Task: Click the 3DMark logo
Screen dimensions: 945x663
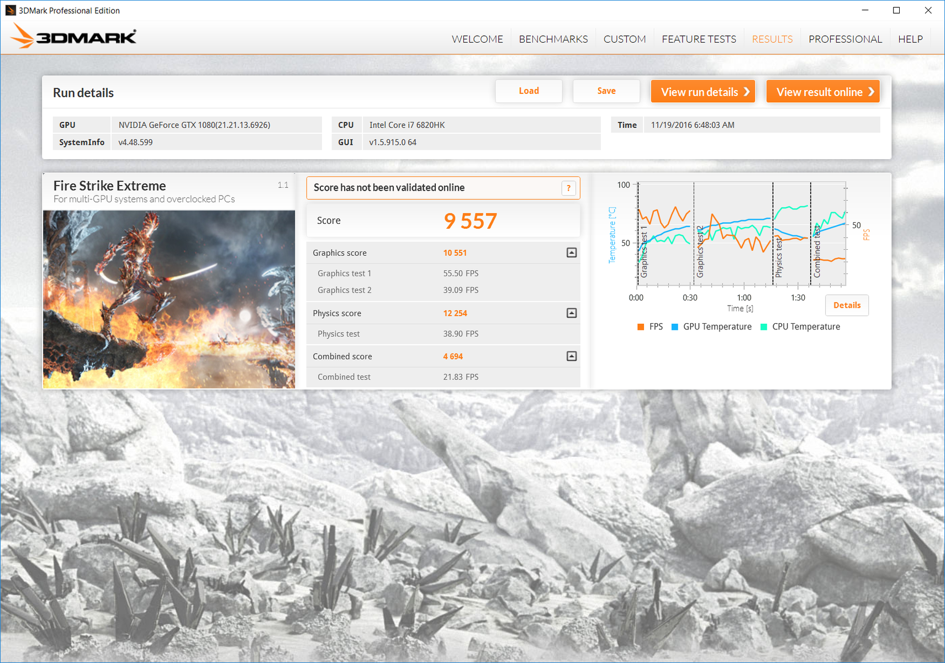Action: pyautogui.click(x=73, y=36)
